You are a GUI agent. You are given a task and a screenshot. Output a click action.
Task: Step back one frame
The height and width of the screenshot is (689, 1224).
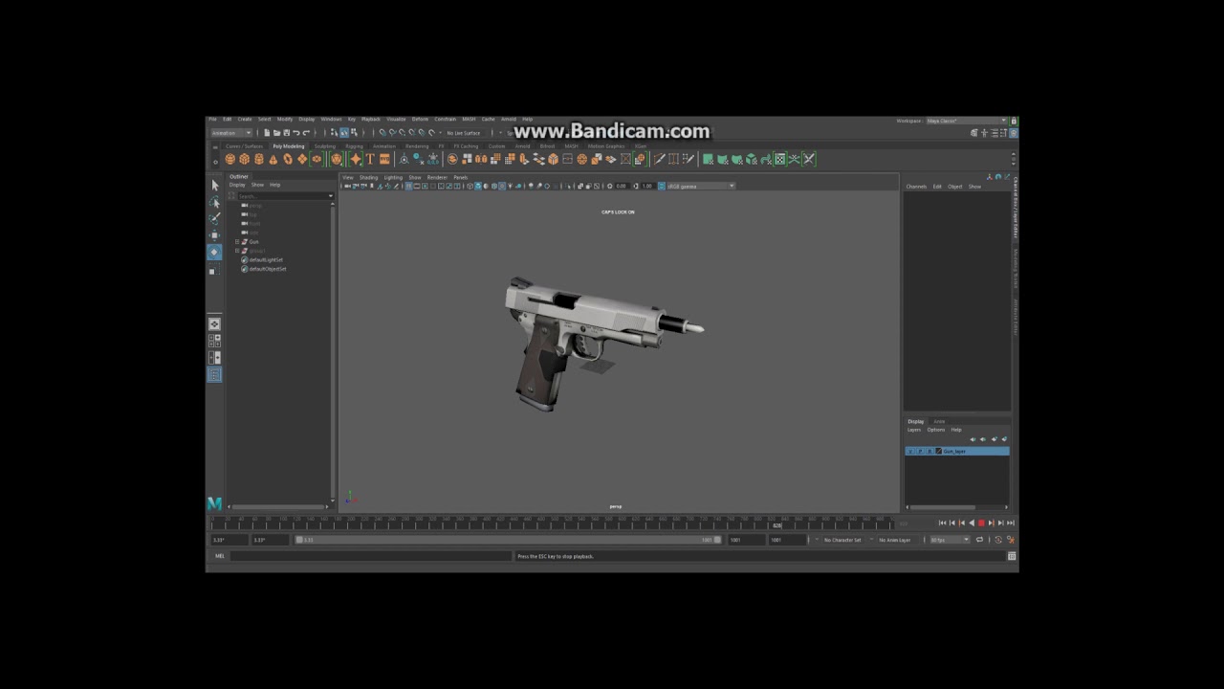(x=952, y=522)
